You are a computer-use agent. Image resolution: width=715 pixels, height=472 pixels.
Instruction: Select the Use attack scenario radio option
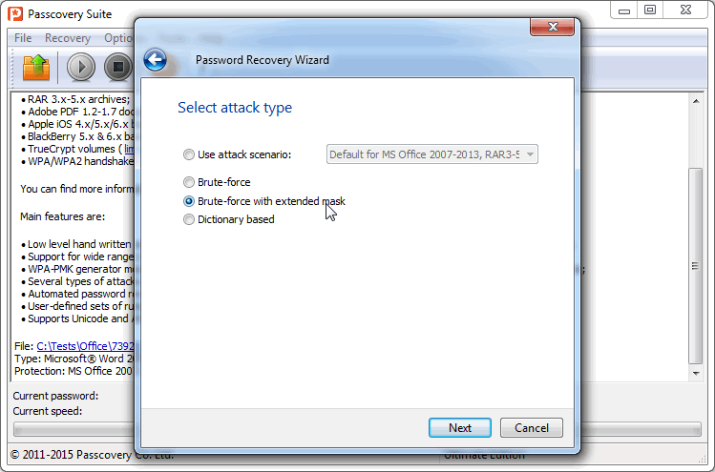(188, 154)
